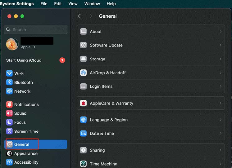Open the Sharing label

pos(97,150)
